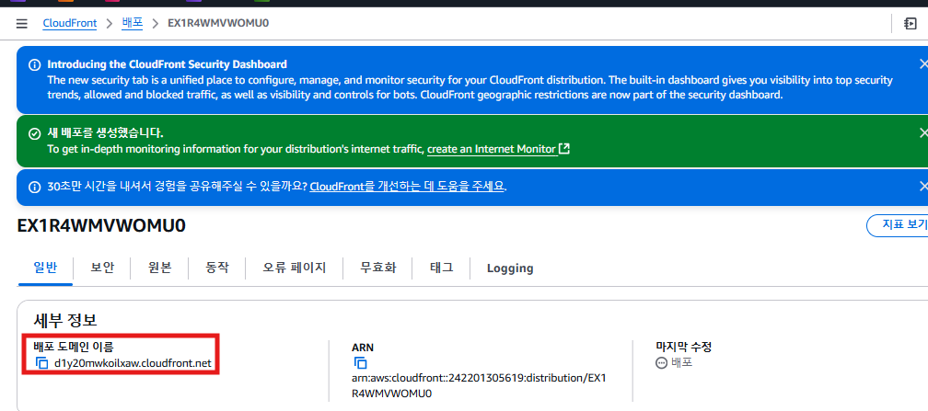Image resolution: width=928 pixels, height=411 pixels.
Task: Click the external link icon after Internet Monitor
Action: tap(564, 149)
